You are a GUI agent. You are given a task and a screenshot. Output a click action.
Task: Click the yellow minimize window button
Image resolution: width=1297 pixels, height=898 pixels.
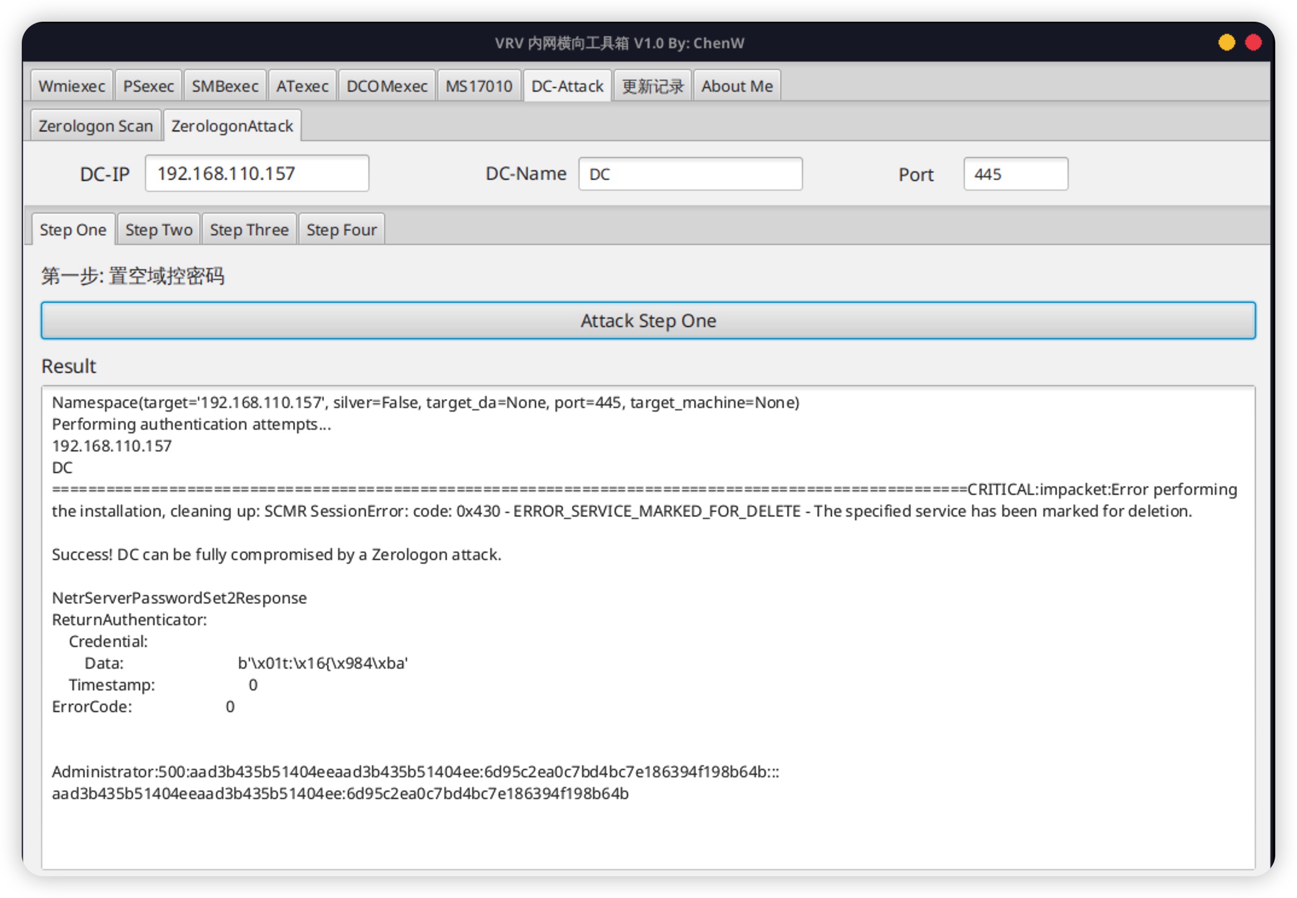click(x=1226, y=43)
